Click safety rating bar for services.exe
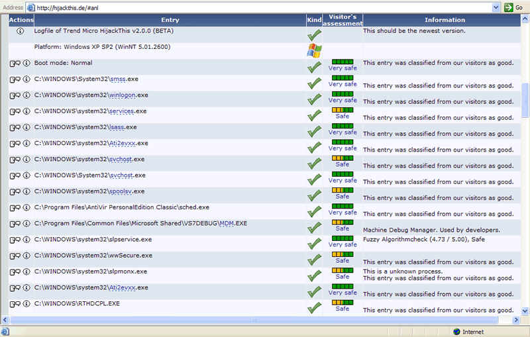Image resolution: width=530 pixels, height=337 pixels. [x=343, y=109]
